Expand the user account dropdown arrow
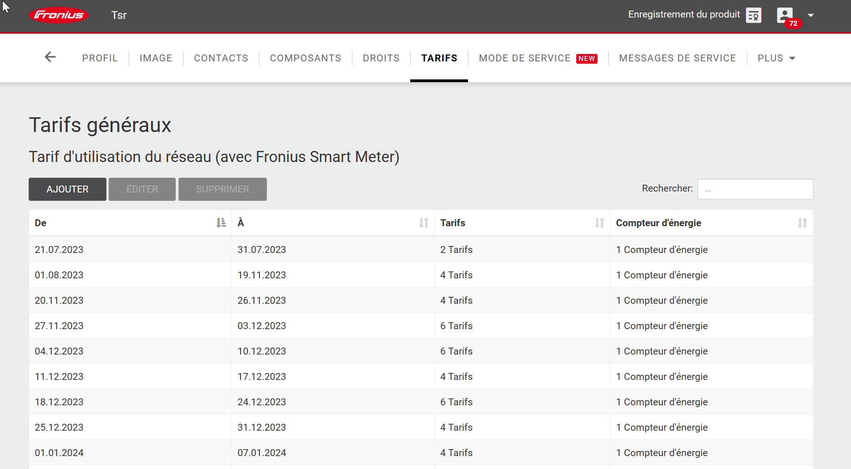This screenshot has width=851, height=469. [811, 15]
